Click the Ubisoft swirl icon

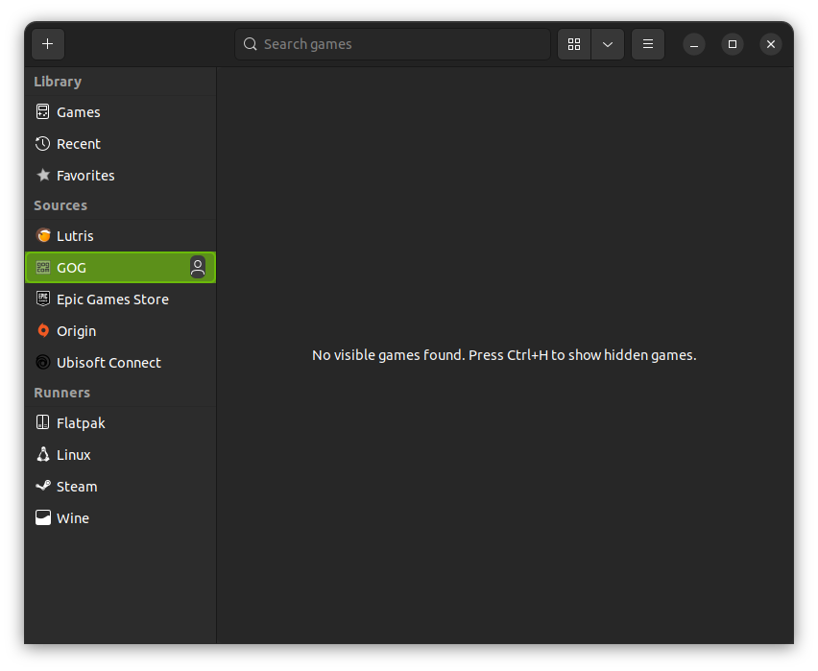pyautogui.click(x=43, y=362)
